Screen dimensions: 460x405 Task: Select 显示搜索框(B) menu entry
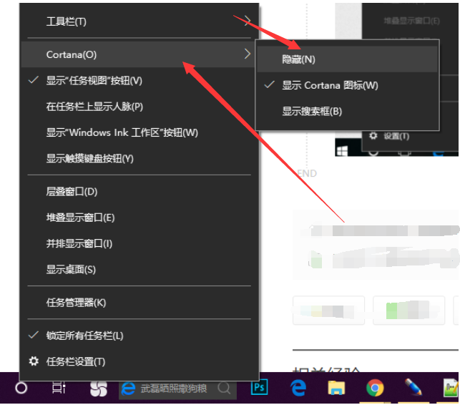click(x=312, y=111)
